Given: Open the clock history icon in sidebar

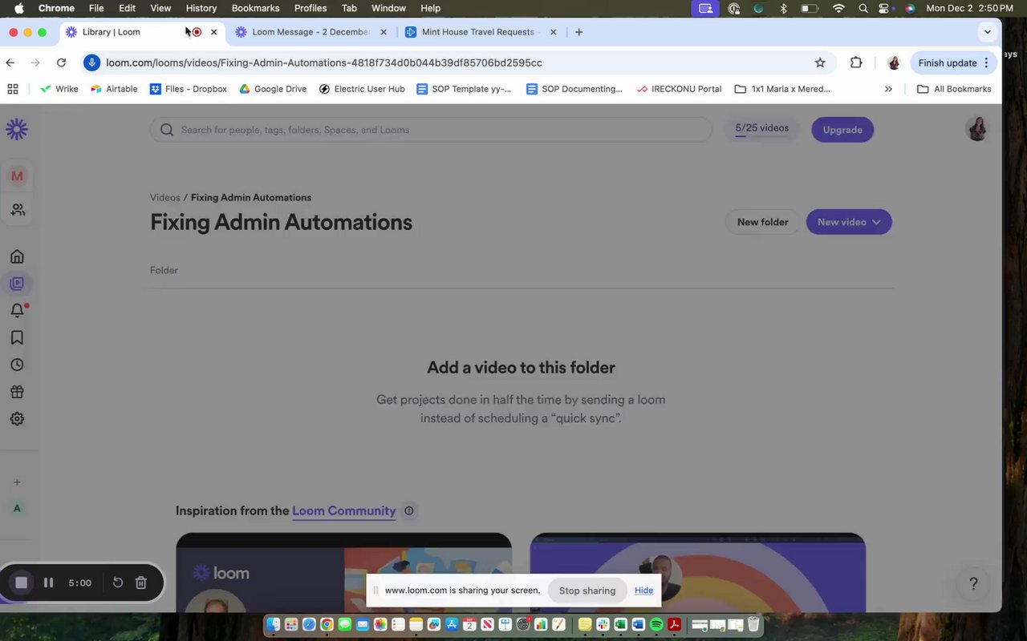Looking at the screenshot, I should pos(17,365).
